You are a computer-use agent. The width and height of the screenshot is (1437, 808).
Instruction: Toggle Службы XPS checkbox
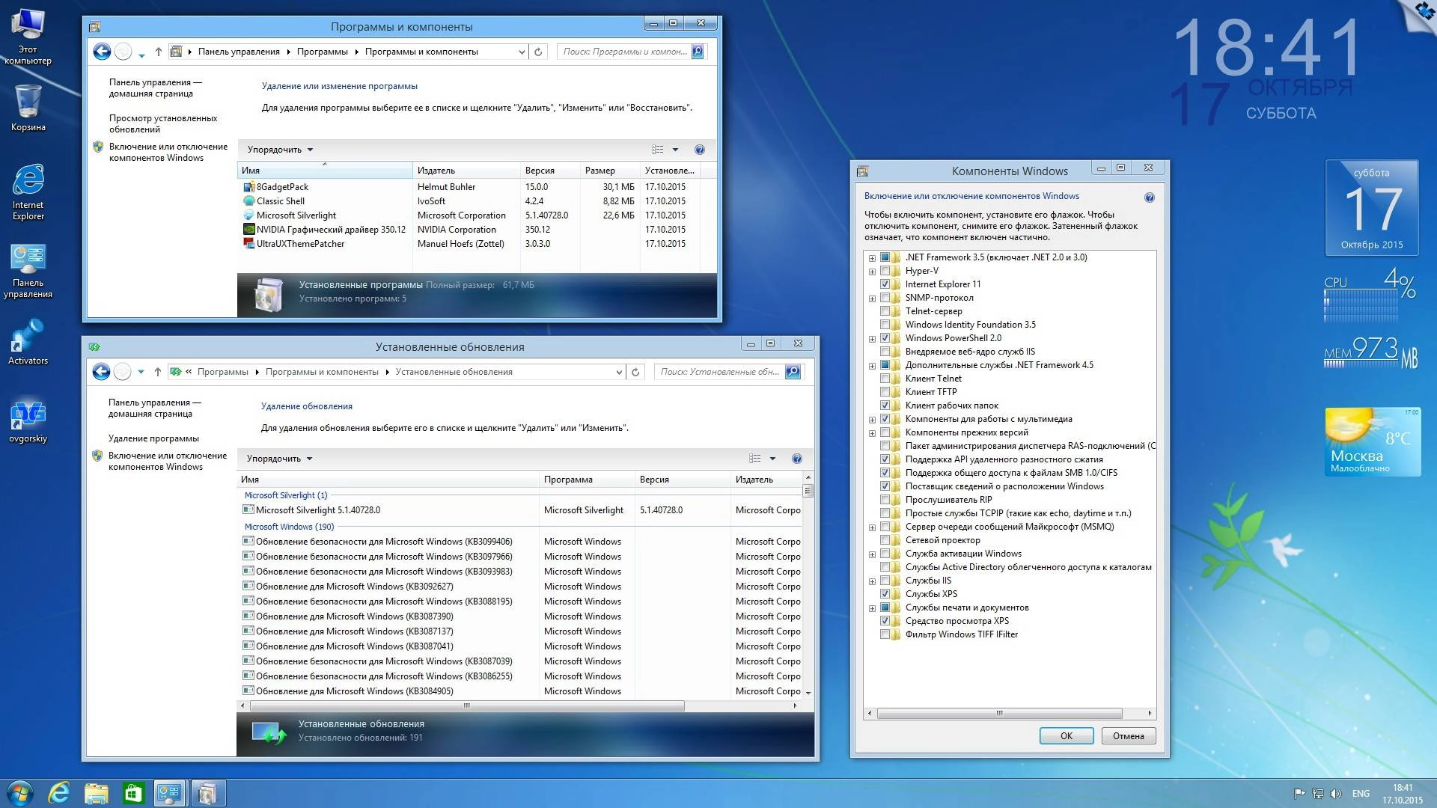(885, 594)
